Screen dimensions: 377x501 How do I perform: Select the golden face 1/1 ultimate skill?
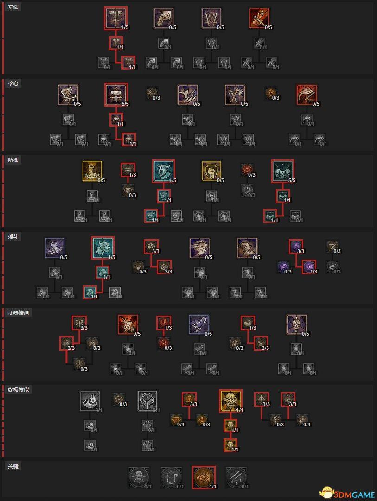pyautogui.click(x=230, y=401)
